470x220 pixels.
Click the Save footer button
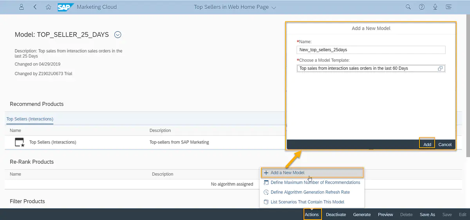447,215
